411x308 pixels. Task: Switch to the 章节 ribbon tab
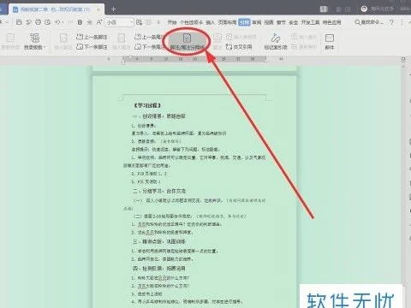[x=281, y=22]
